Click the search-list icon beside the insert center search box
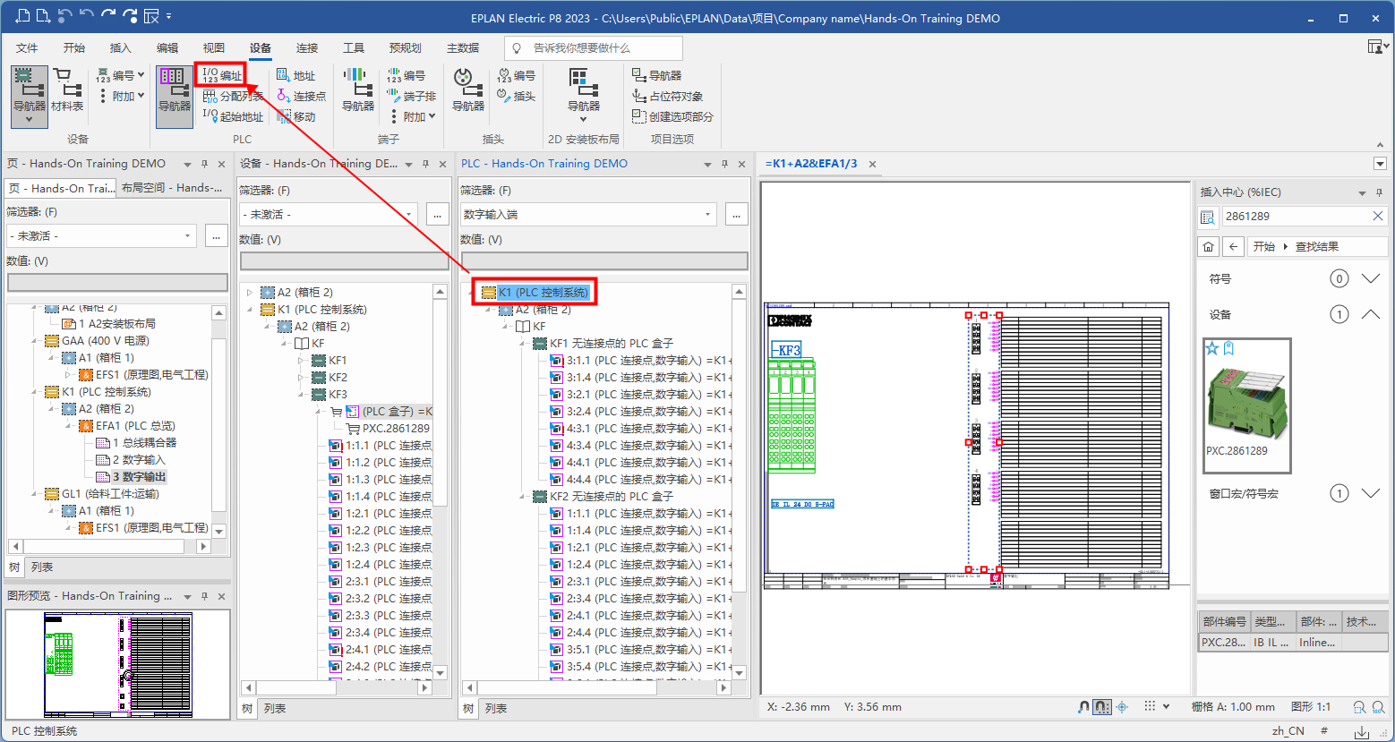This screenshot has width=1395, height=742. pos(1208,217)
